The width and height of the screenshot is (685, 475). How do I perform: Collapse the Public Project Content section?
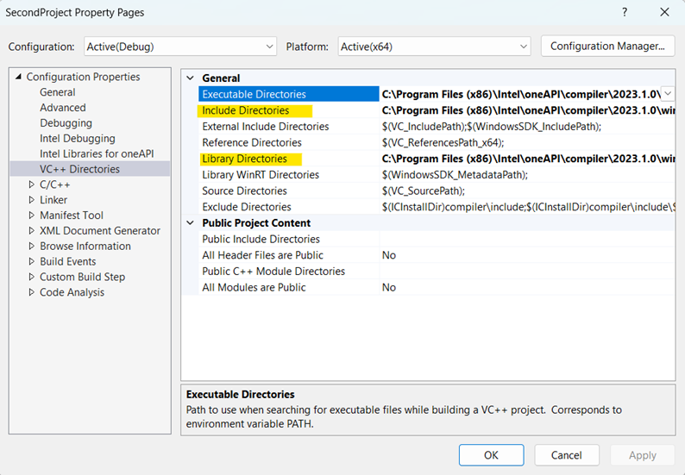[x=191, y=223]
